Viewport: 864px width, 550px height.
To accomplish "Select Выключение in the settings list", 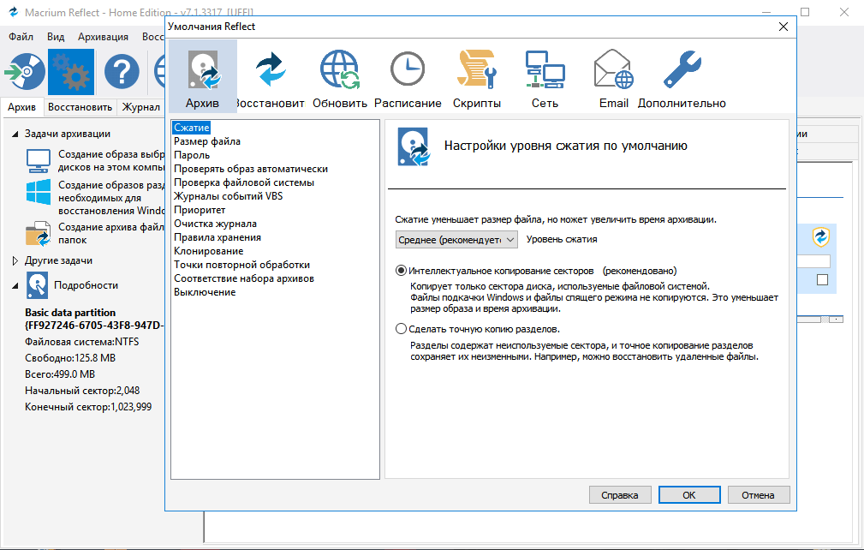I will pos(205,293).
